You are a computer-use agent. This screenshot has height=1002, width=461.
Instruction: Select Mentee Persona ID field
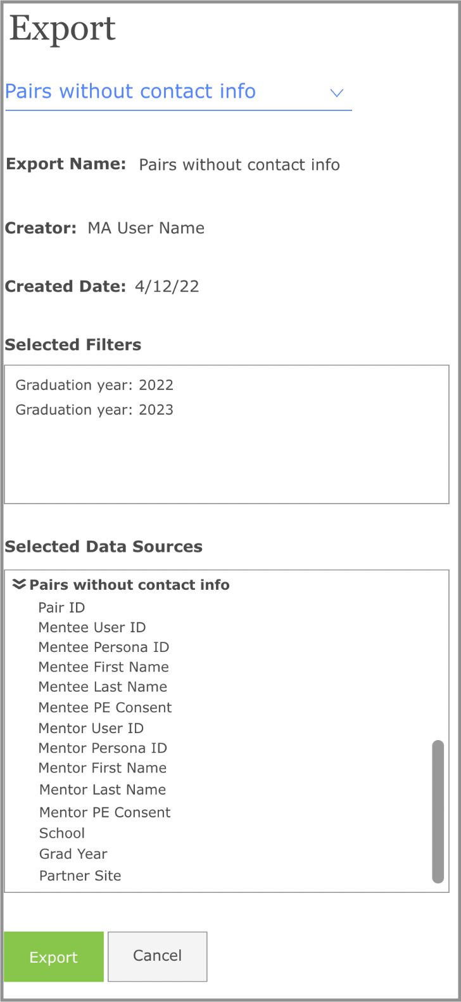(104, 647)
